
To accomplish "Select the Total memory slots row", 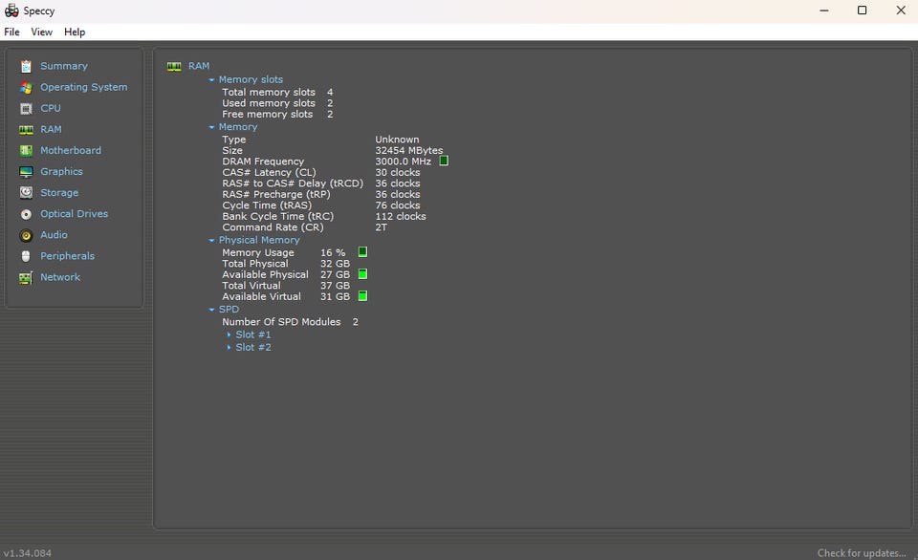I will [277, 93].
